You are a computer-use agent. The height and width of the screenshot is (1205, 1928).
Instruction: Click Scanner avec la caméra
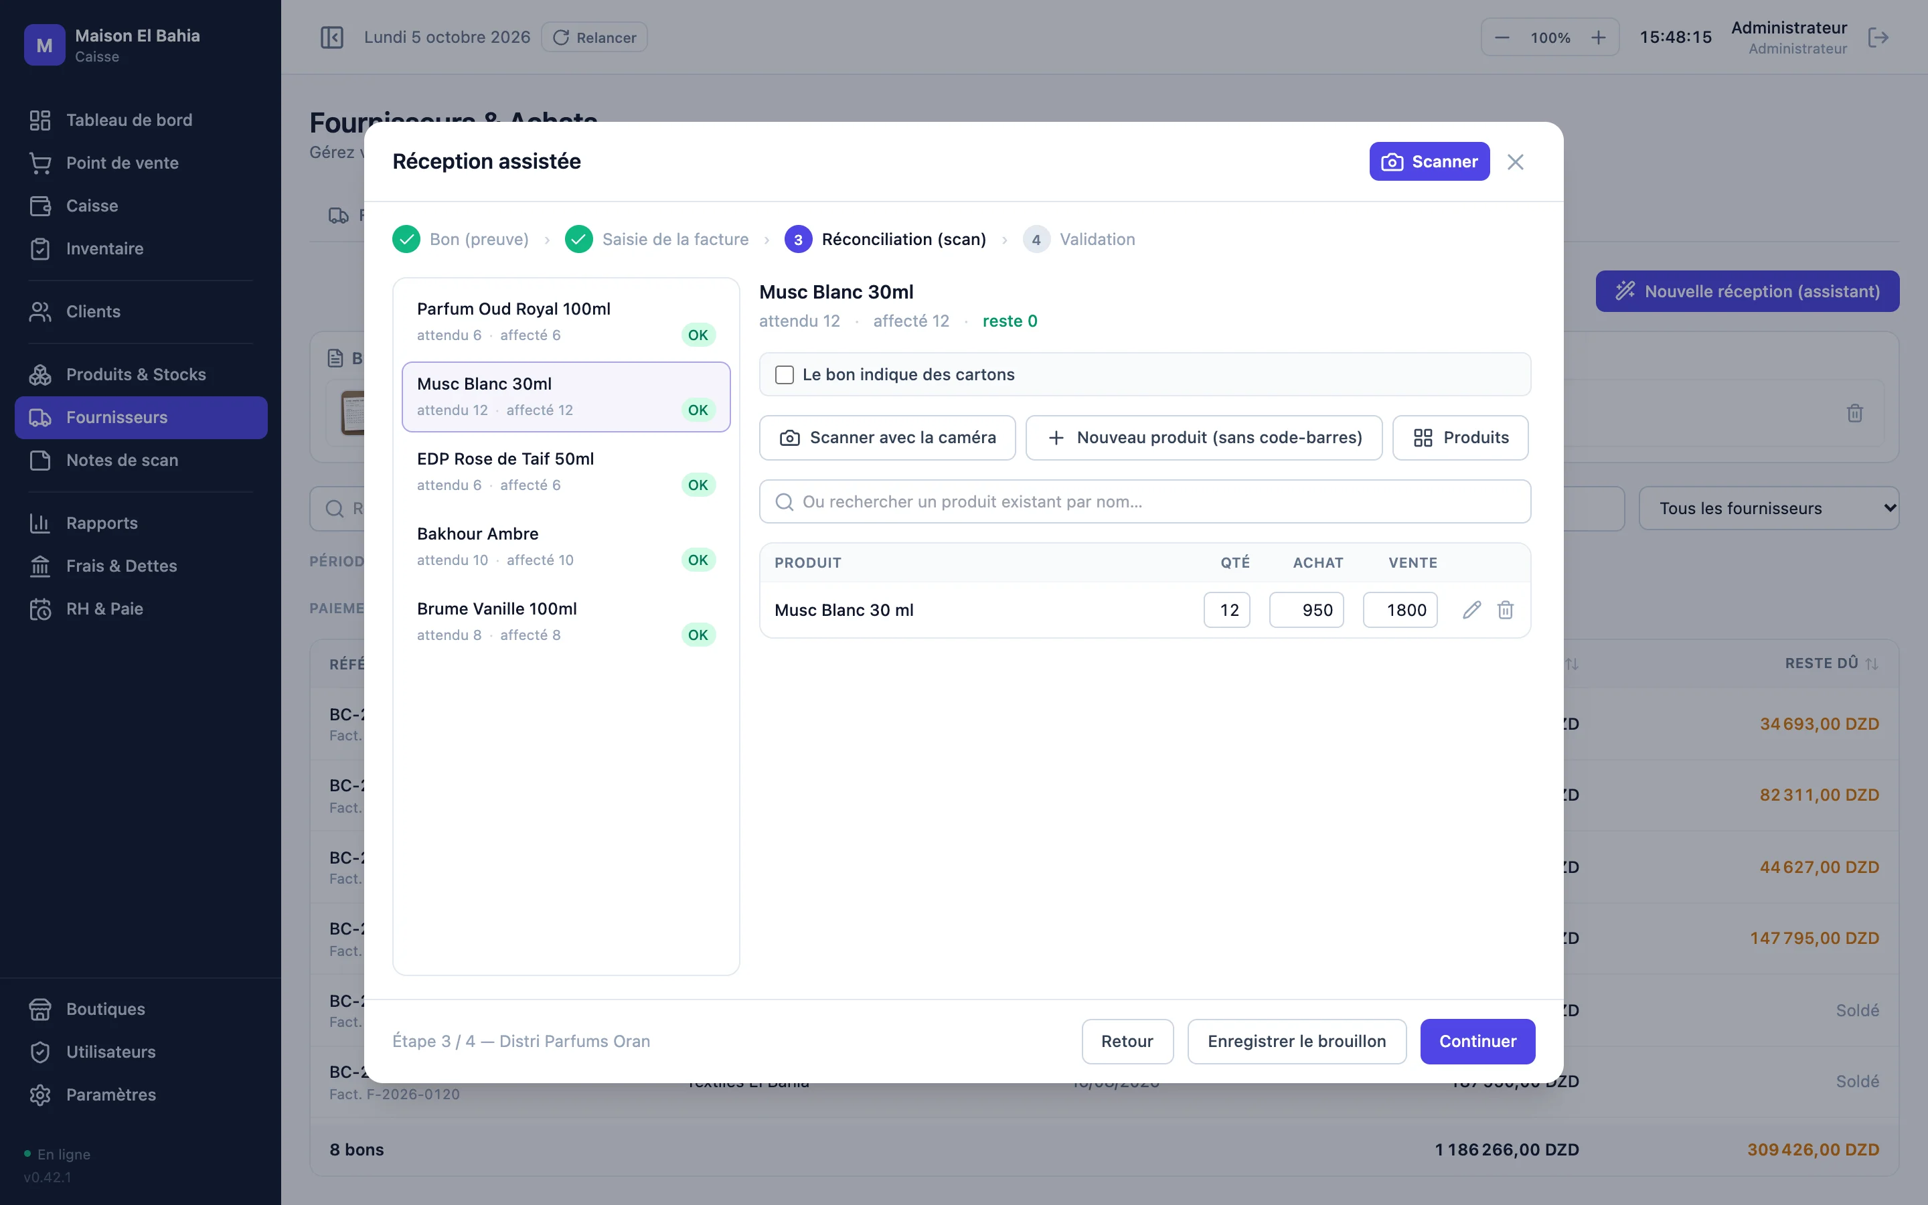pyautogui.click(x=887, y=438)
